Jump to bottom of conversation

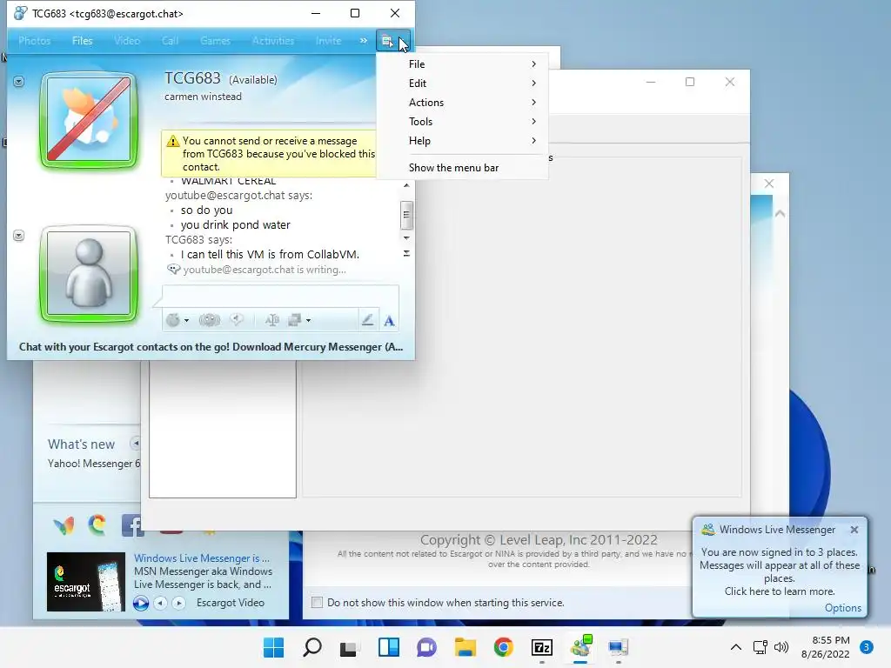tap(406, 253)
